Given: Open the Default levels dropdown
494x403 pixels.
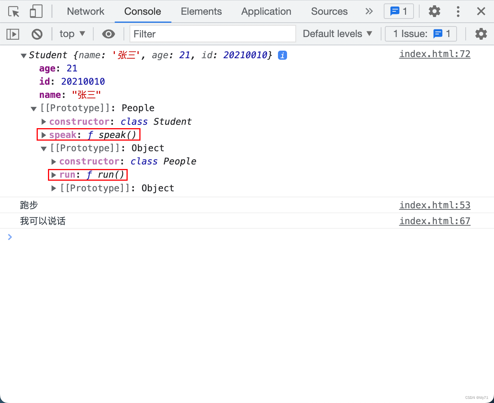Looking at the screenshot, I should pos(337,34).
